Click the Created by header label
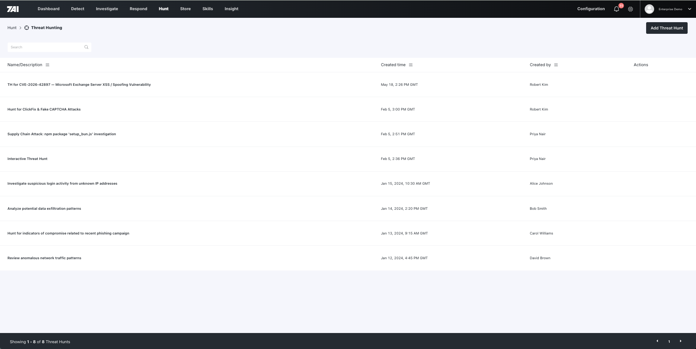Screen dimensions: 696x349 coord(540,65)
